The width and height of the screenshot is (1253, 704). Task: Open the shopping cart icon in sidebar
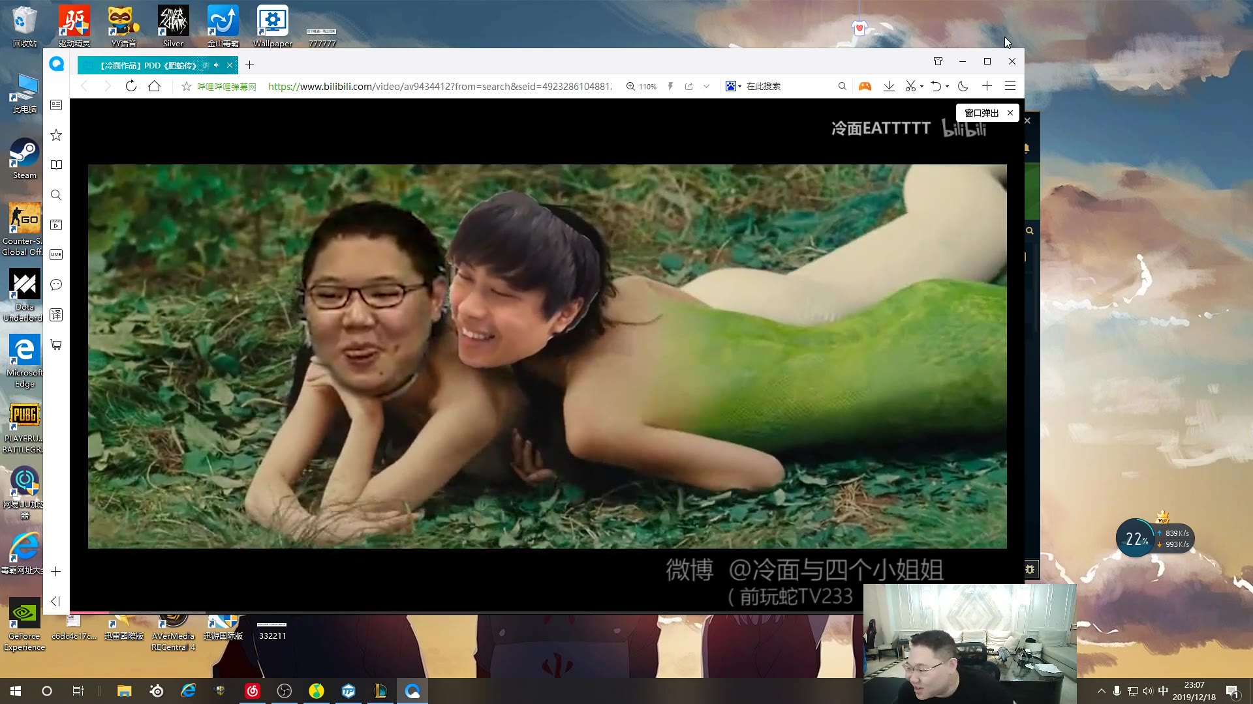click(x=56, y=345)
